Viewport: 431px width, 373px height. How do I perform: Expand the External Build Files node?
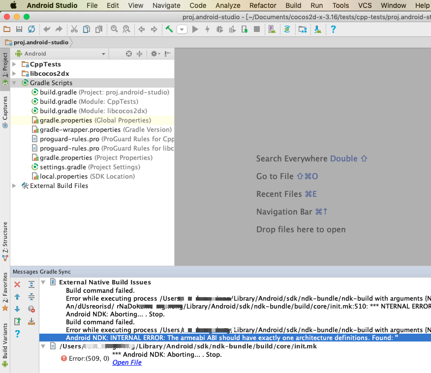pyautogui.click(x=14, y=186)
